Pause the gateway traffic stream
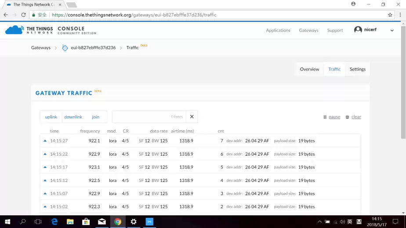 [332, 117]
